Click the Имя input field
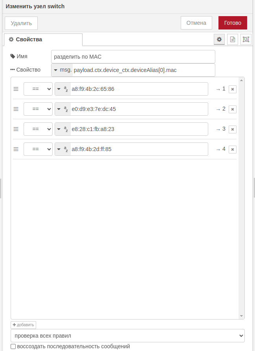The image size is (255, 351). click(133, 57)
